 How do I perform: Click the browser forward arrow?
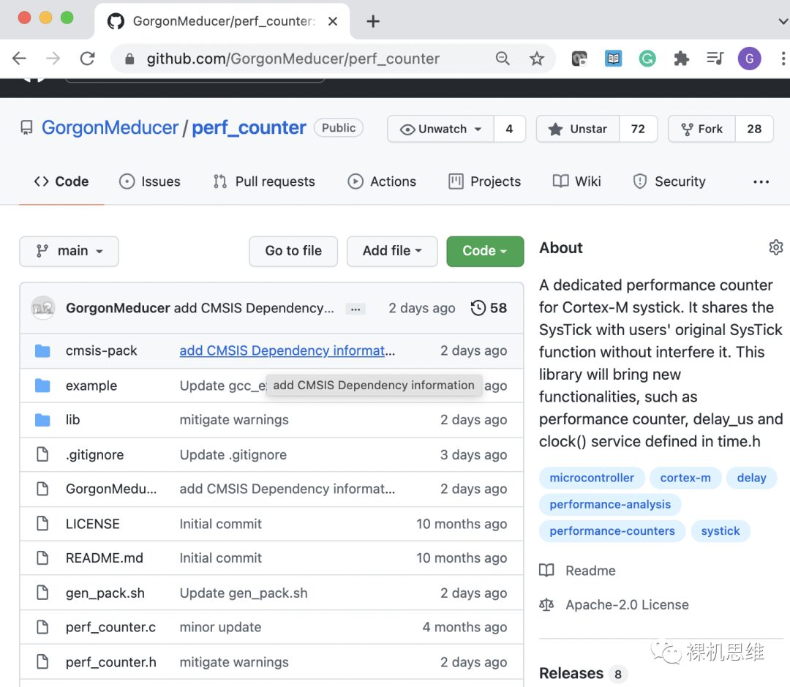coord(53,59)
